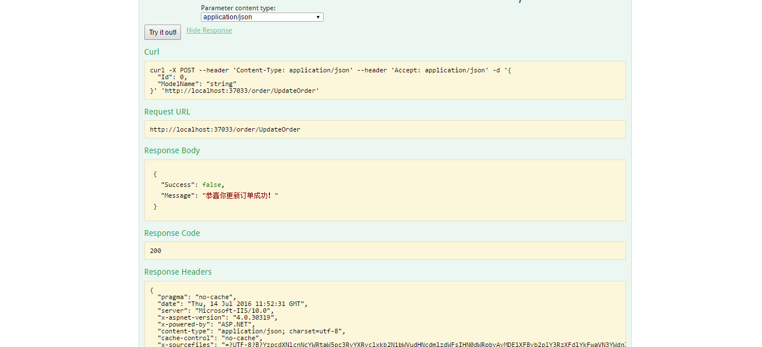Screen dimensions: 762x347
Task: Click the Hide Response link
Action: click(209, 30)
